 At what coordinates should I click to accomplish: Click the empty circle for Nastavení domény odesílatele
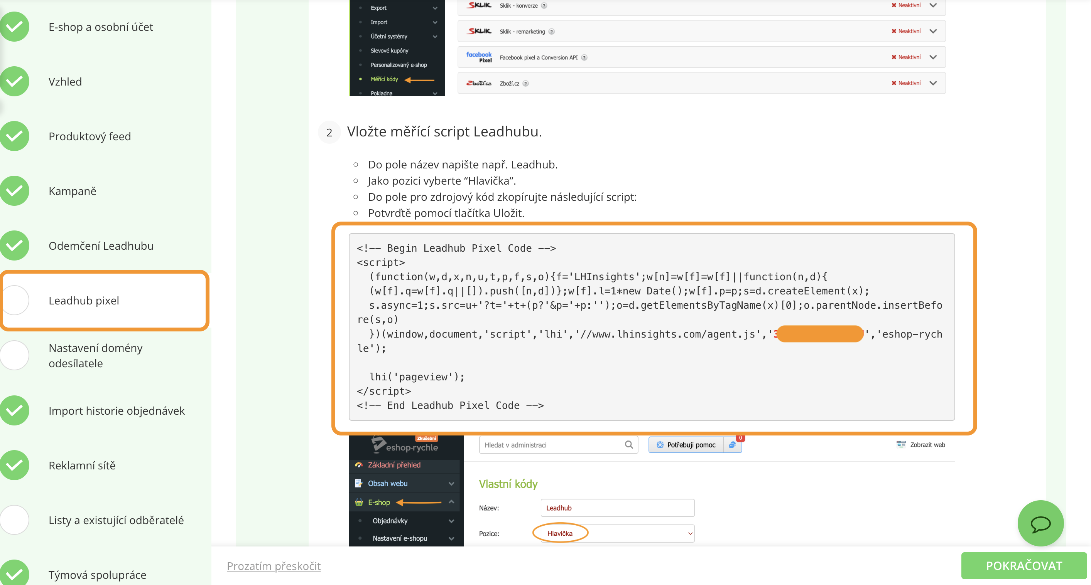tap(14, 355)
